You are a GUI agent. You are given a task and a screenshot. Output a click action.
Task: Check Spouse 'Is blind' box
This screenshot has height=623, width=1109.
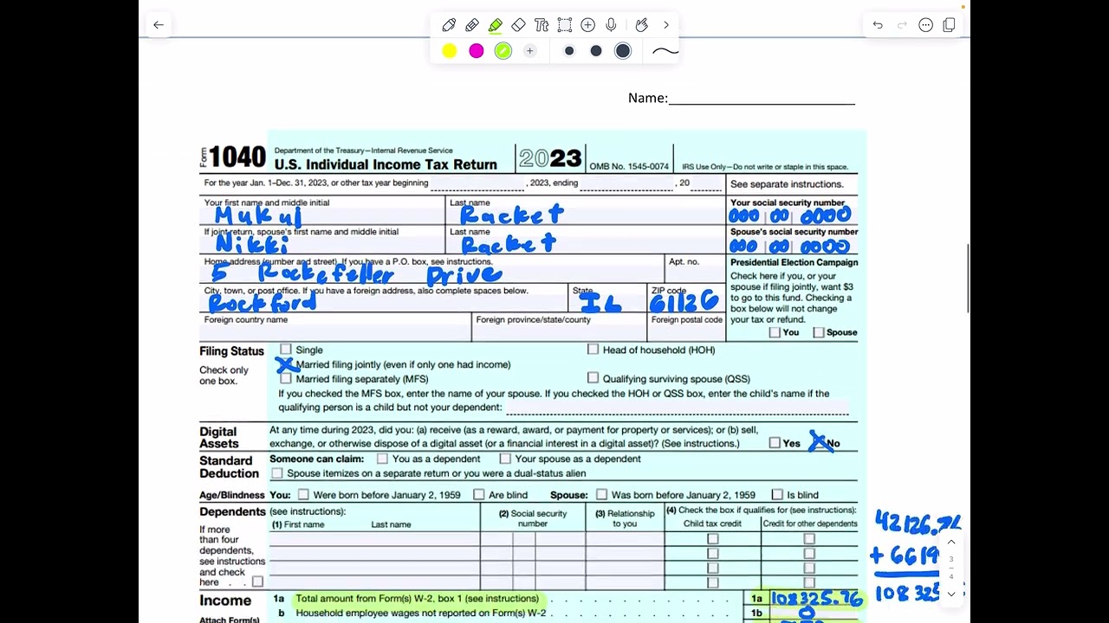tap(777, 495)
